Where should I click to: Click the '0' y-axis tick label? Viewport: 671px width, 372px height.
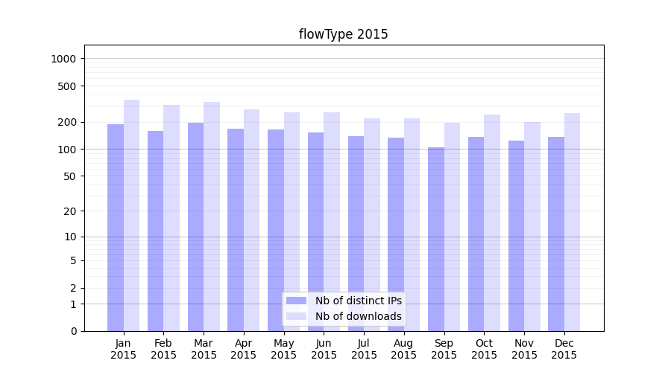pyautogui.click(x=73, y=331)
